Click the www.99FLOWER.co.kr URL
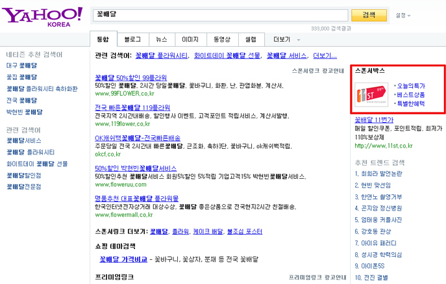Screen dimensions: 446x284 click(125, 94)
